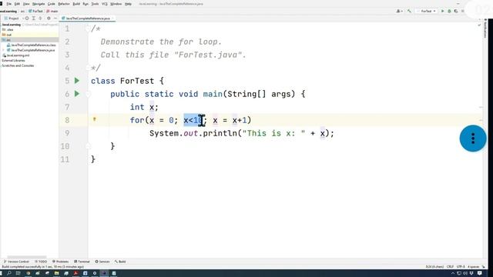Open the blue floating three-dot button

(x=473, y=138)
